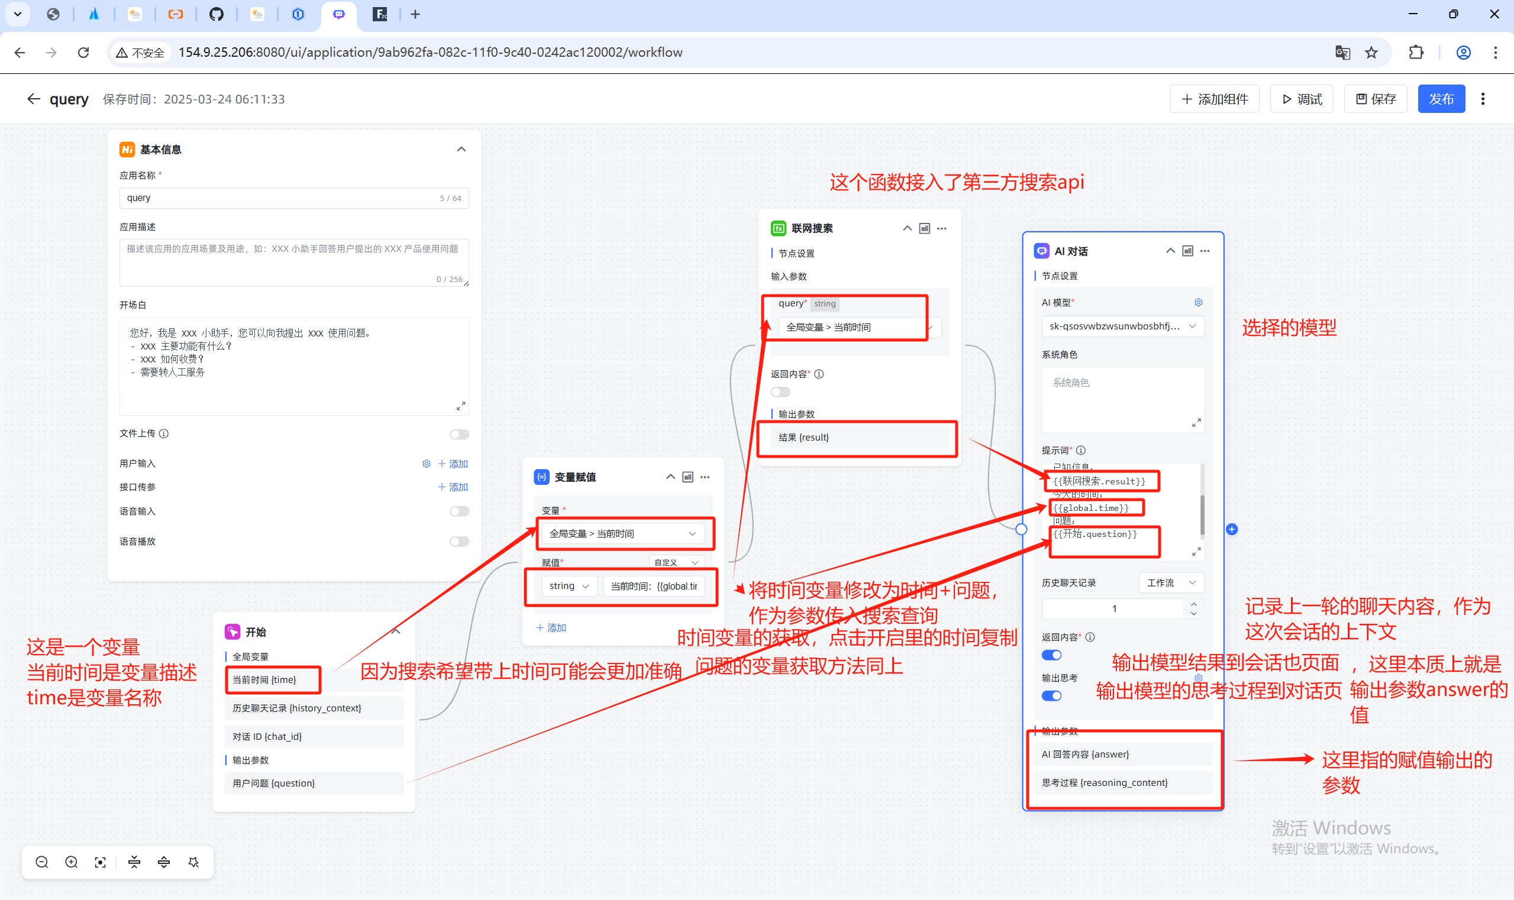The image size is (1514, 900).
Task: Increase the history record count stepper
Action: 1193,604
